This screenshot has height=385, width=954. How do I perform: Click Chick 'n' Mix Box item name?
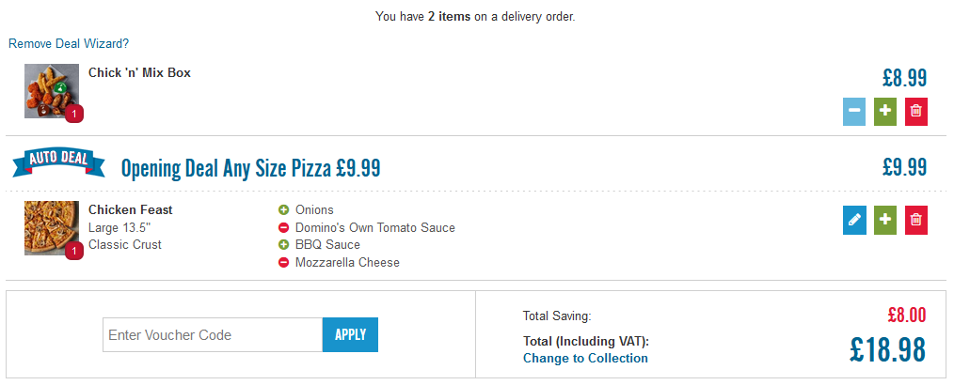click(140, 73)
